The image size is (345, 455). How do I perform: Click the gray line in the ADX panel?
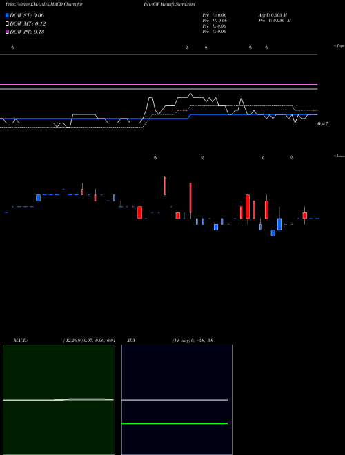pos(175,400)
